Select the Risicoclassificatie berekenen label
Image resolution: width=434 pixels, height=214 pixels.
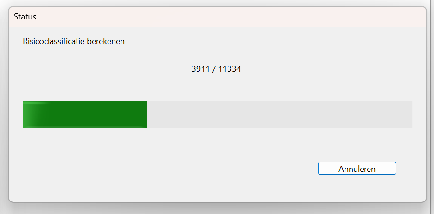pyautogui.click(x=74, y=41)
